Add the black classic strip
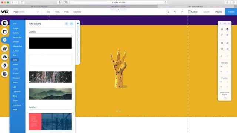The width and height of the screenshot is (237, 133). pyautogui.click(x=50, y=43)
